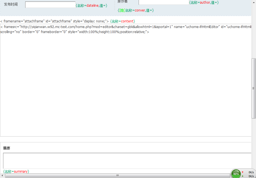Click the red upload speed arrow
The image size is (256, 178).
click(243, 172)
